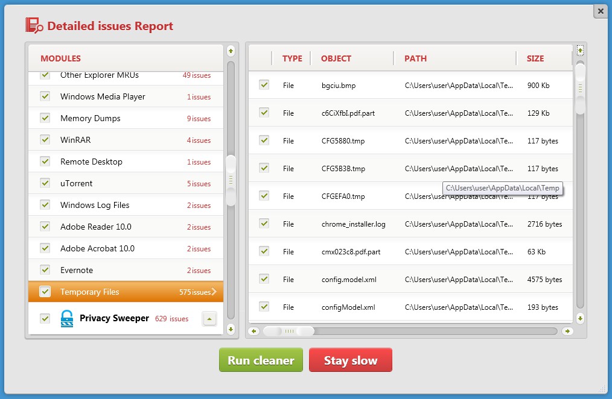612x399 pixels.
Task: Select the Adobe Acrobat 10.0 name
Action: click(97, 248)
